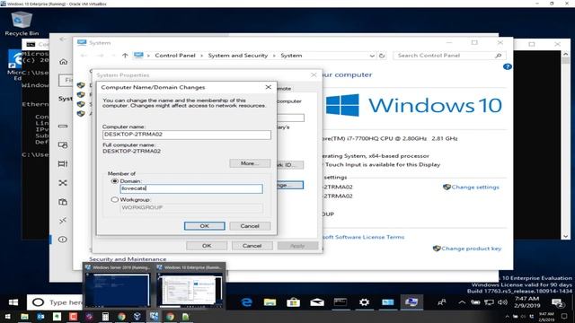Click the Domain name field containing lovecats
The image size is (575, 323).
(191, 188)
